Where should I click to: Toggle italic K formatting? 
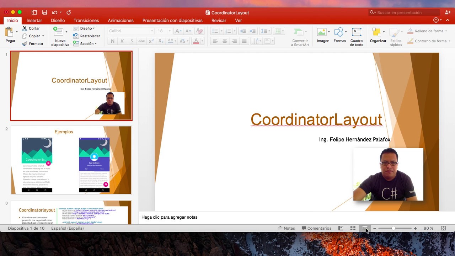pos(122,41)
